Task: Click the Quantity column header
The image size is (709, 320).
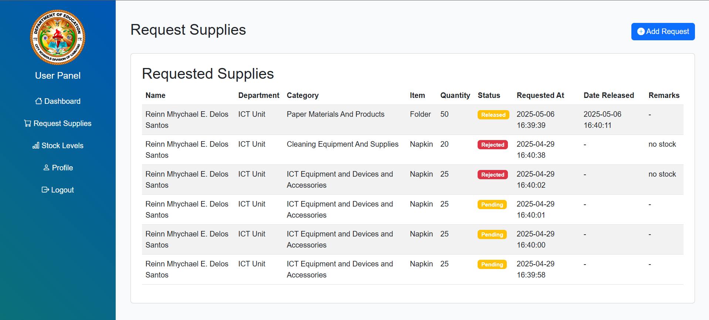Action: 455,95
